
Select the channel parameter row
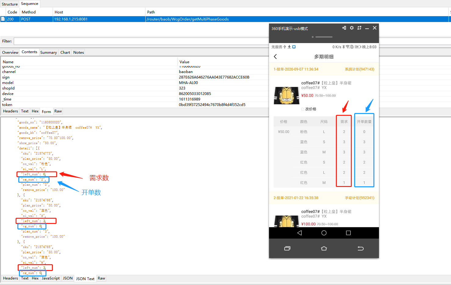click(135, 72)
